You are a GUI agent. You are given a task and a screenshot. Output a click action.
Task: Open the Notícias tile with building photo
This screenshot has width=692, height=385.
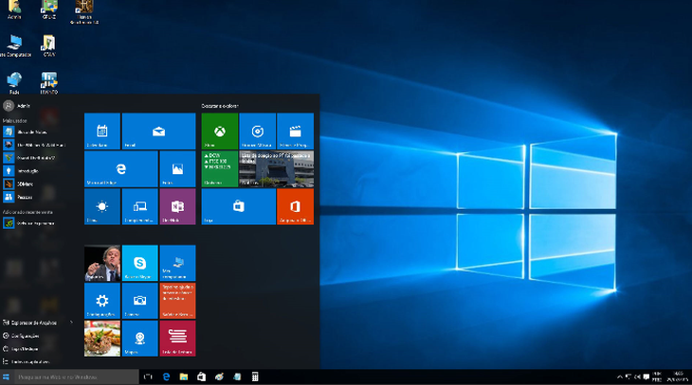click(x=277, y=168)
